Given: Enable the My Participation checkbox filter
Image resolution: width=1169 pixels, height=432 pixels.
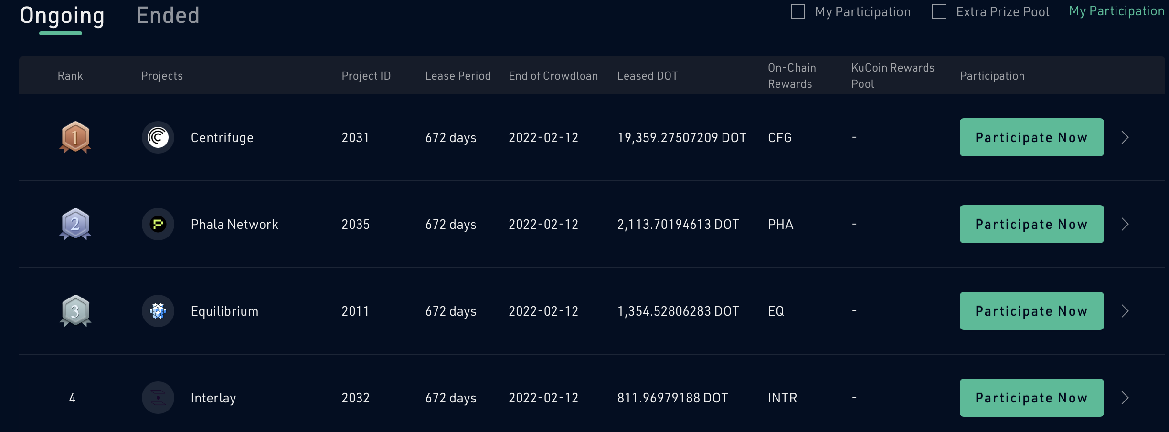Looking at the screenshot, I should (798, 11).
